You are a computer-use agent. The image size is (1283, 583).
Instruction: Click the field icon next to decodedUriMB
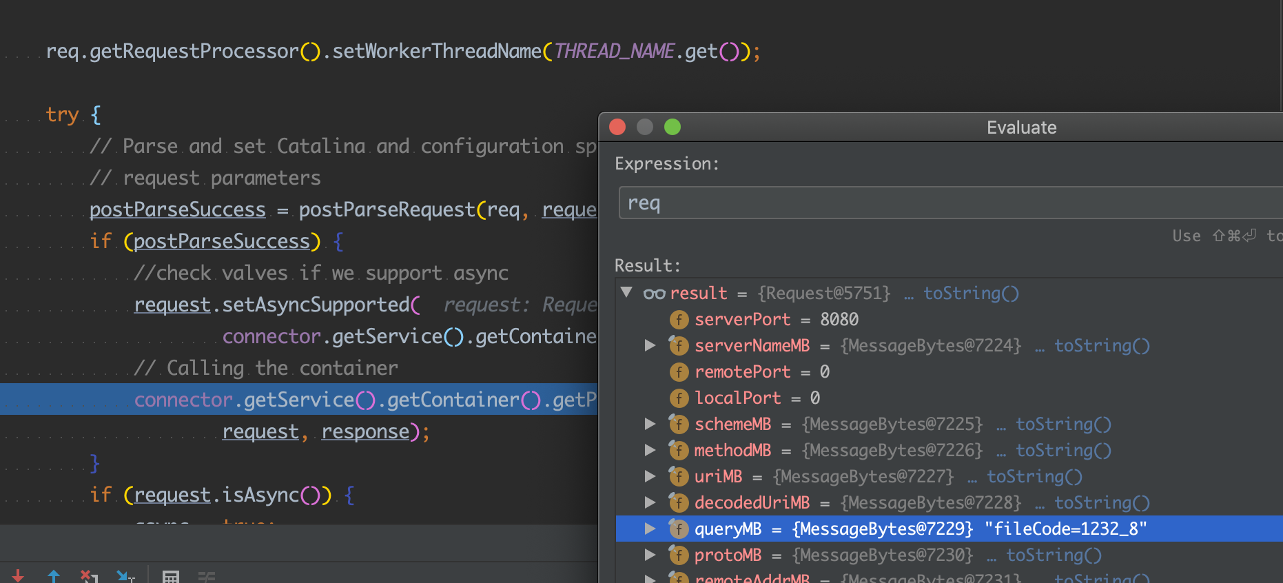679,503
